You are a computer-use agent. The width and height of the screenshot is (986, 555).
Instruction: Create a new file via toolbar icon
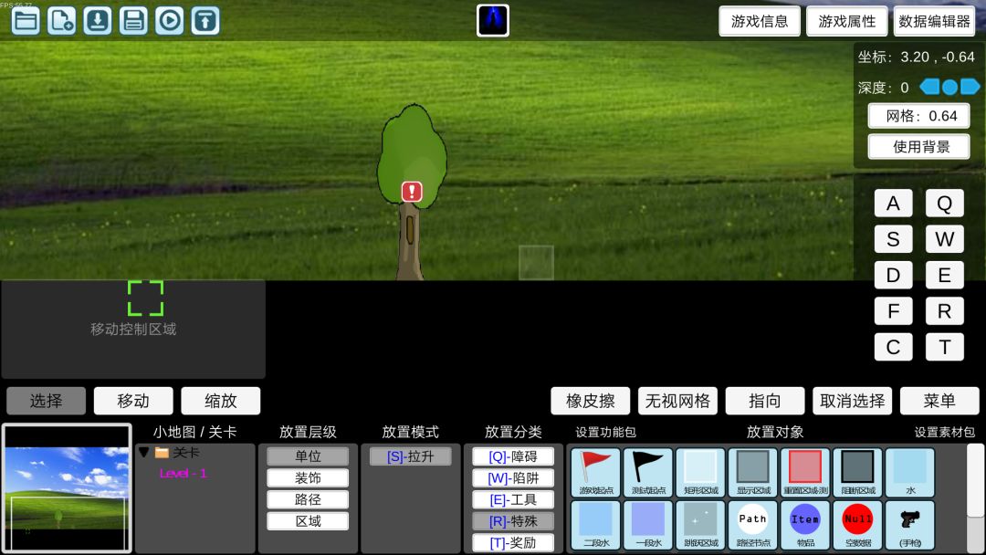[x=62, y=21]
